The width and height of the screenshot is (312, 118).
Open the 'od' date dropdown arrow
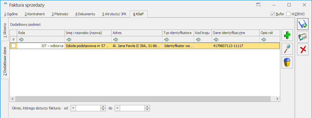(73, 108)
